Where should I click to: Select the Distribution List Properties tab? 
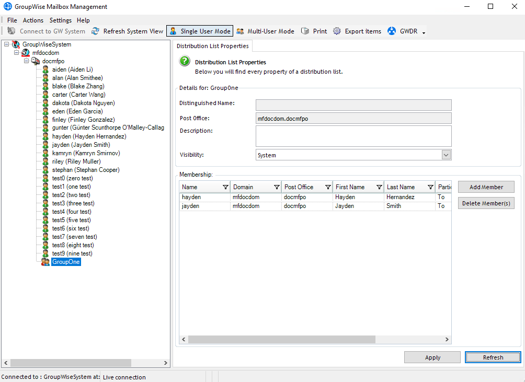(x=213, y=46)
